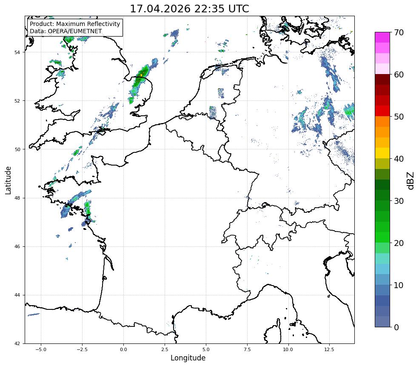
Task: Click the bright green 20 dBZ colorbar segment
Action: pos(382,237)
